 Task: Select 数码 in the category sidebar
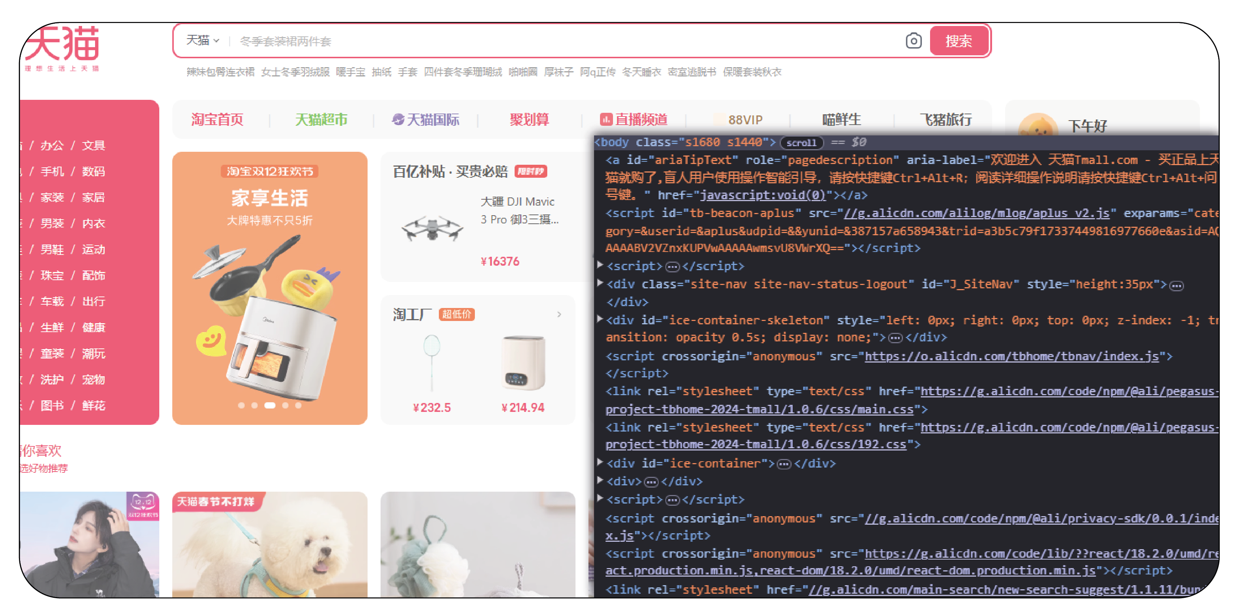(94, 171)
